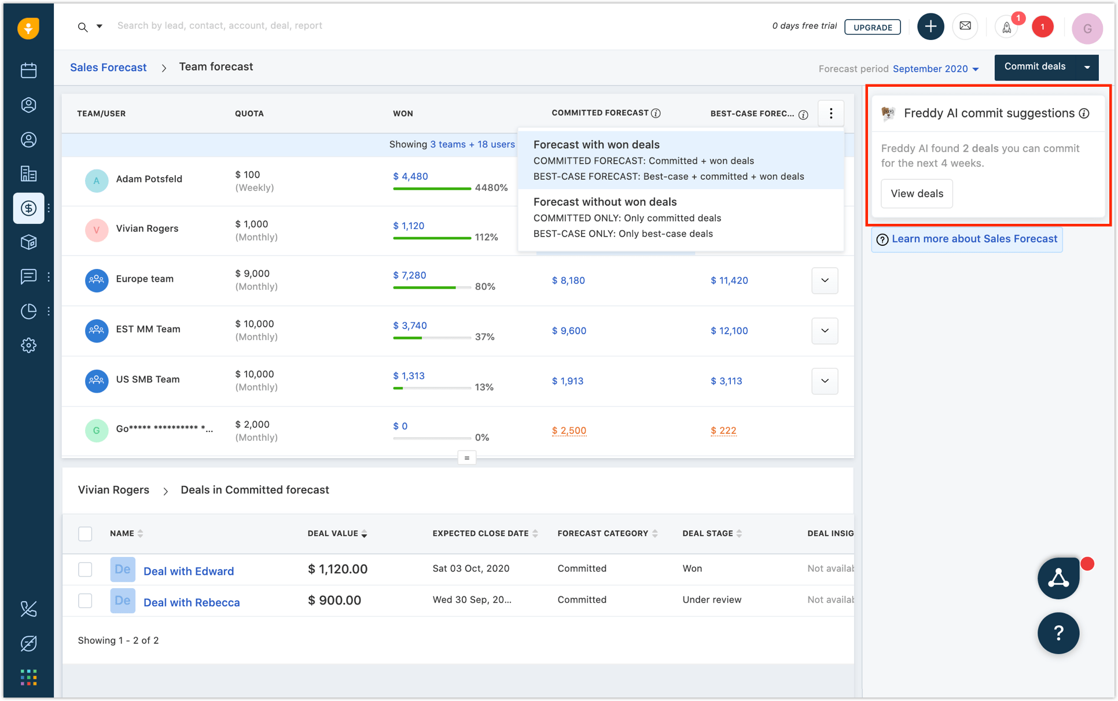1118x701 pixels.
Task: Expand the Europe team row
Action: 824,281
